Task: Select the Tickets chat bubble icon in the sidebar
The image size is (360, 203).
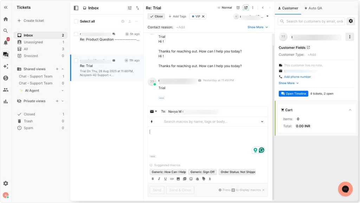Action: (x=6, y=54)
